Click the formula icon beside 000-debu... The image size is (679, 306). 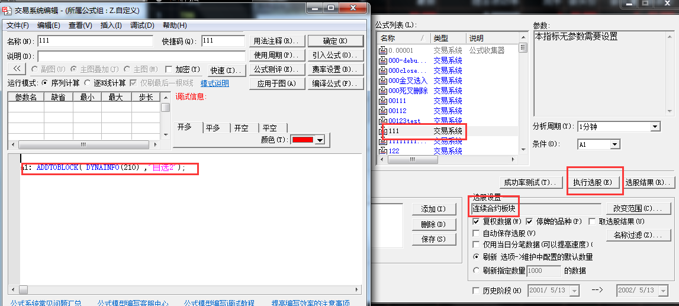click(x=383, y=60)
